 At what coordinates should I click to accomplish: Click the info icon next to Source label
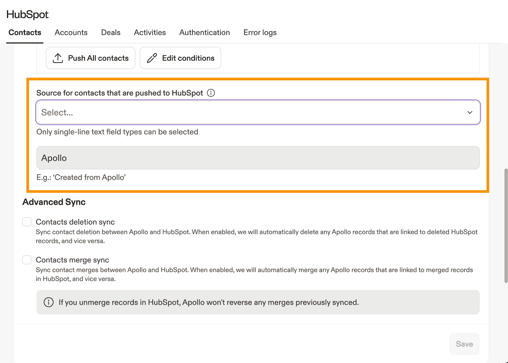click(x=211, y=93)
